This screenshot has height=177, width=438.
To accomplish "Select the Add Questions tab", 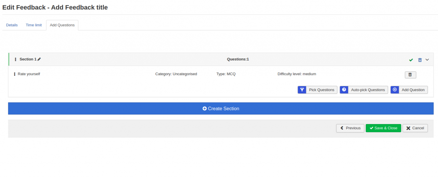I will click(62, 25).
